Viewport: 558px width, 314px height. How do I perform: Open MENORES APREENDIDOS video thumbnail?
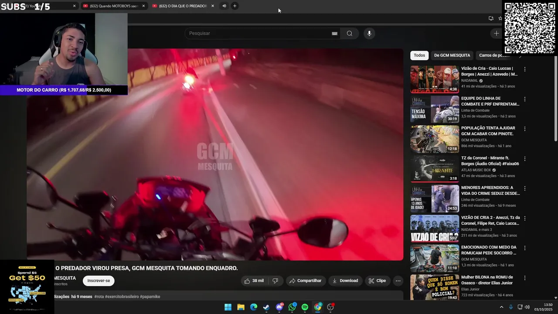435,198
